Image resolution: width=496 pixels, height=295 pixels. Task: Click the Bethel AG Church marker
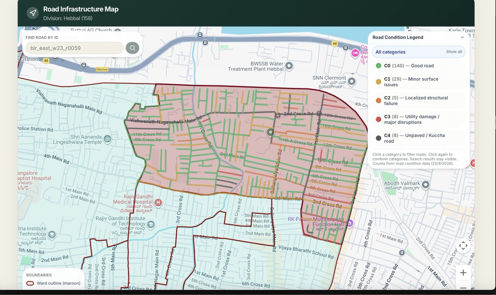117,31
